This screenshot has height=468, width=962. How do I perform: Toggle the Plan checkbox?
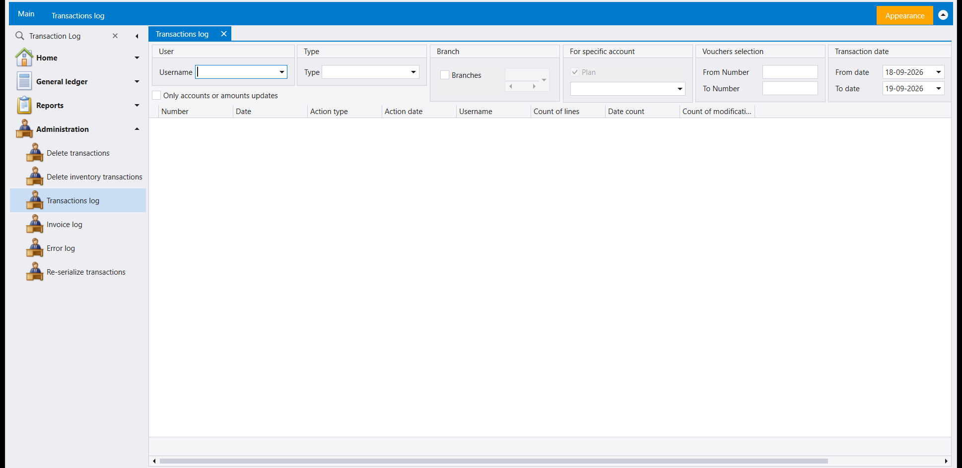(x=575, y=72)
